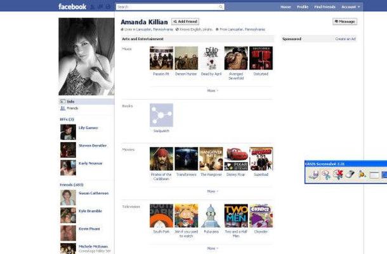Click the window capture icon in Screenshot toolbar
Screen dimensions: 387x254
point(374,175)
